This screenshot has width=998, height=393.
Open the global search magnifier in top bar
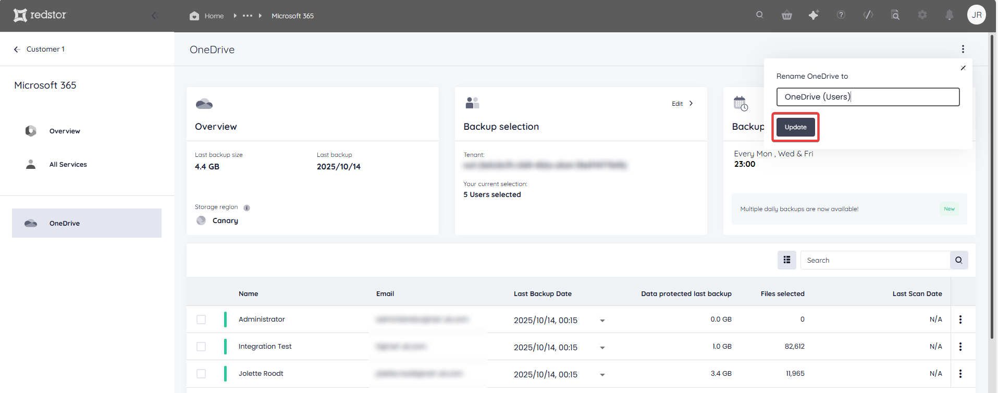pos(760,15)
